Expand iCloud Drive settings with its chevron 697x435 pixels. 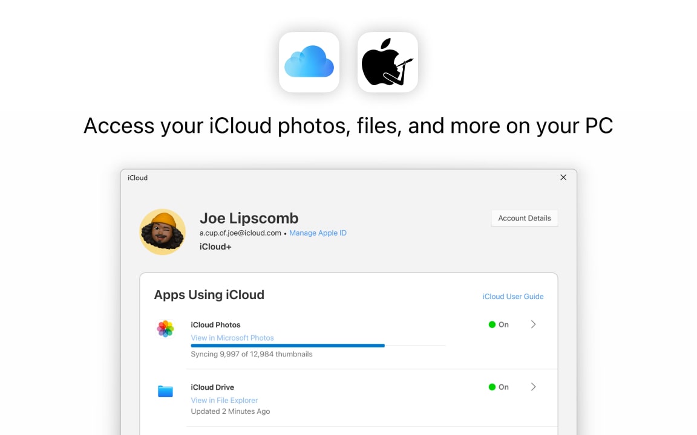[x=533, y=387]
